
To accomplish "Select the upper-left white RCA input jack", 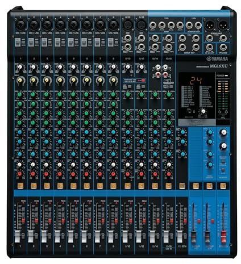I will point(157,67).
